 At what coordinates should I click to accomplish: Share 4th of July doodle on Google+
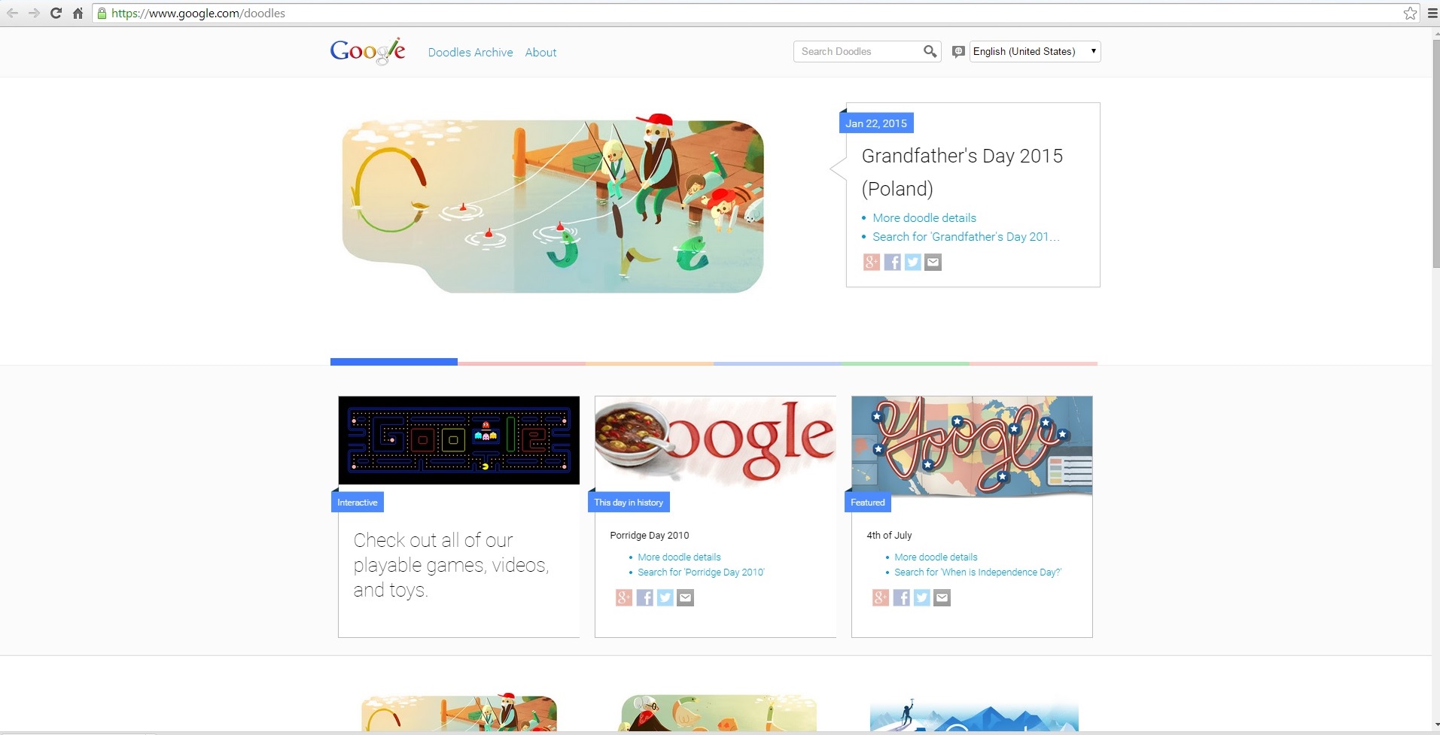point(881,597)
